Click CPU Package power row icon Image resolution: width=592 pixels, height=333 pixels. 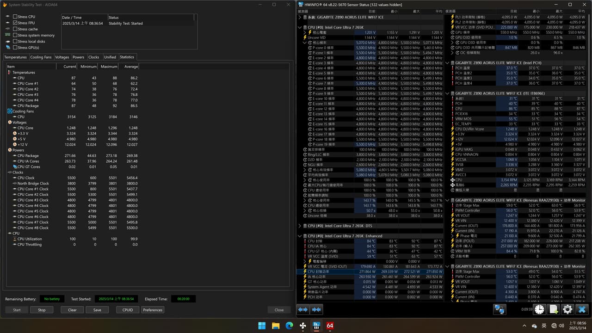[x=15, y=156]
